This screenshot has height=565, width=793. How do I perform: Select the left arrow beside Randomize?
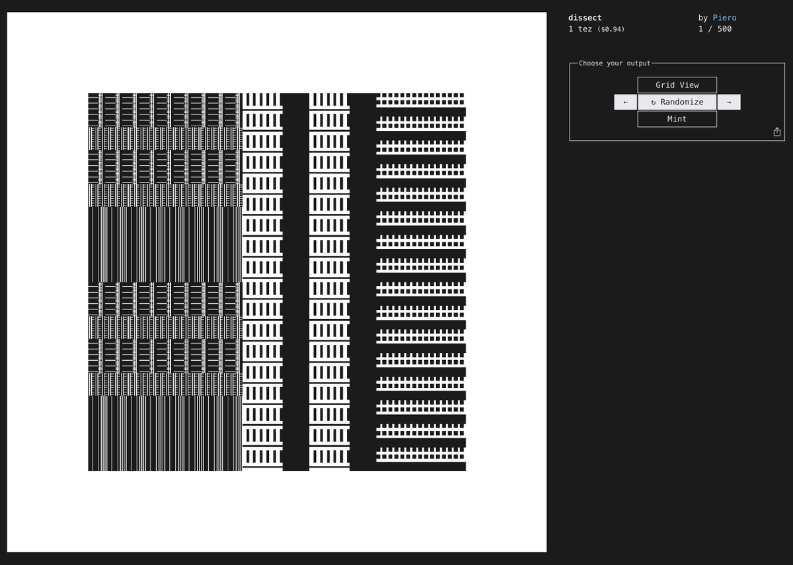[625, 102]
